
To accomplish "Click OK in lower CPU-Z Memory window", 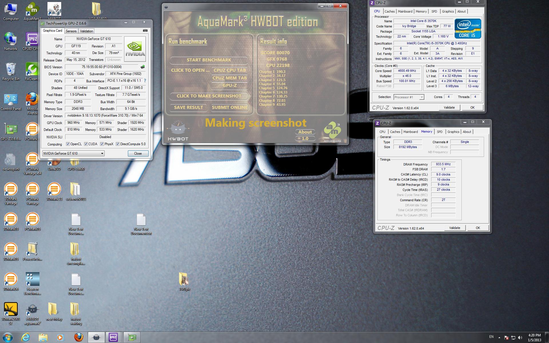I will point(478,228).
